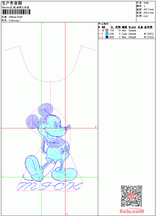Click the N# column header
Viewport: 156px width, 216px height.
pyautogui.click(x=103, y=27)
